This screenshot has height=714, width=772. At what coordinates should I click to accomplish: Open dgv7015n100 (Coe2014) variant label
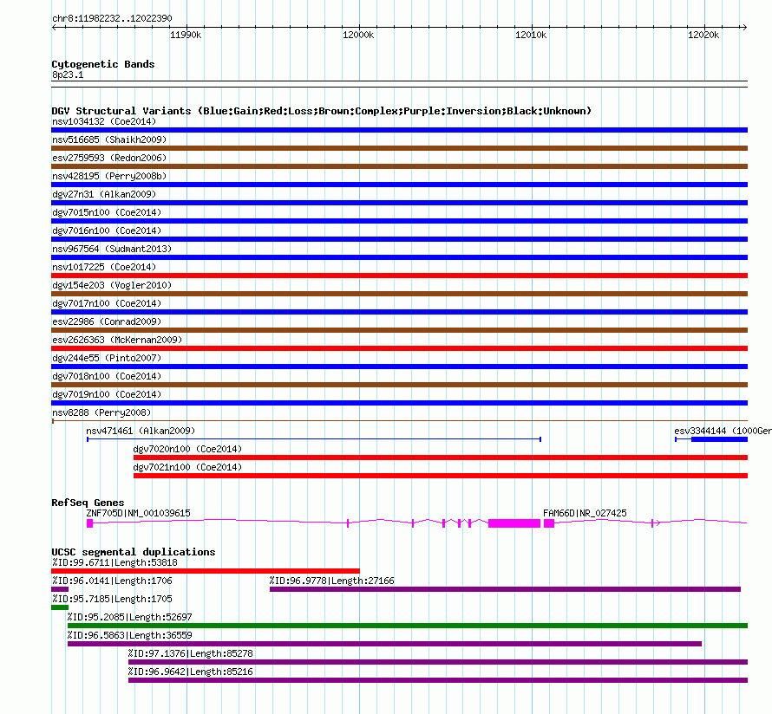pos(107,212)
